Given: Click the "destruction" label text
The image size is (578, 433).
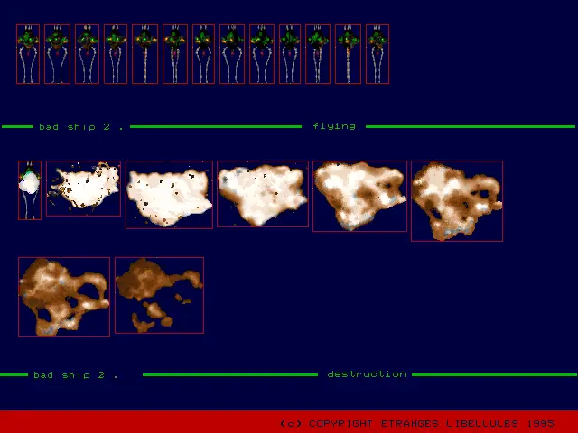Looking at the screenshot, I should 367,374.
